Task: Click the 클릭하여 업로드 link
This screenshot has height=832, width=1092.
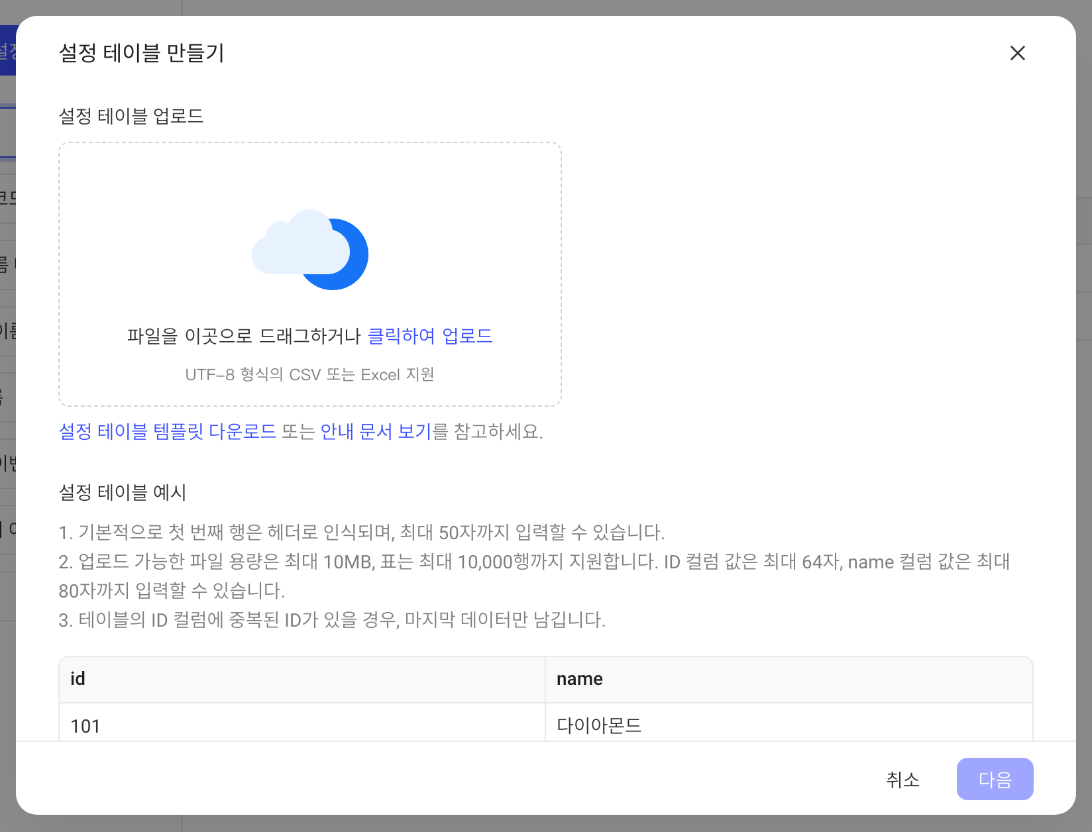Action: click(430, 336)
